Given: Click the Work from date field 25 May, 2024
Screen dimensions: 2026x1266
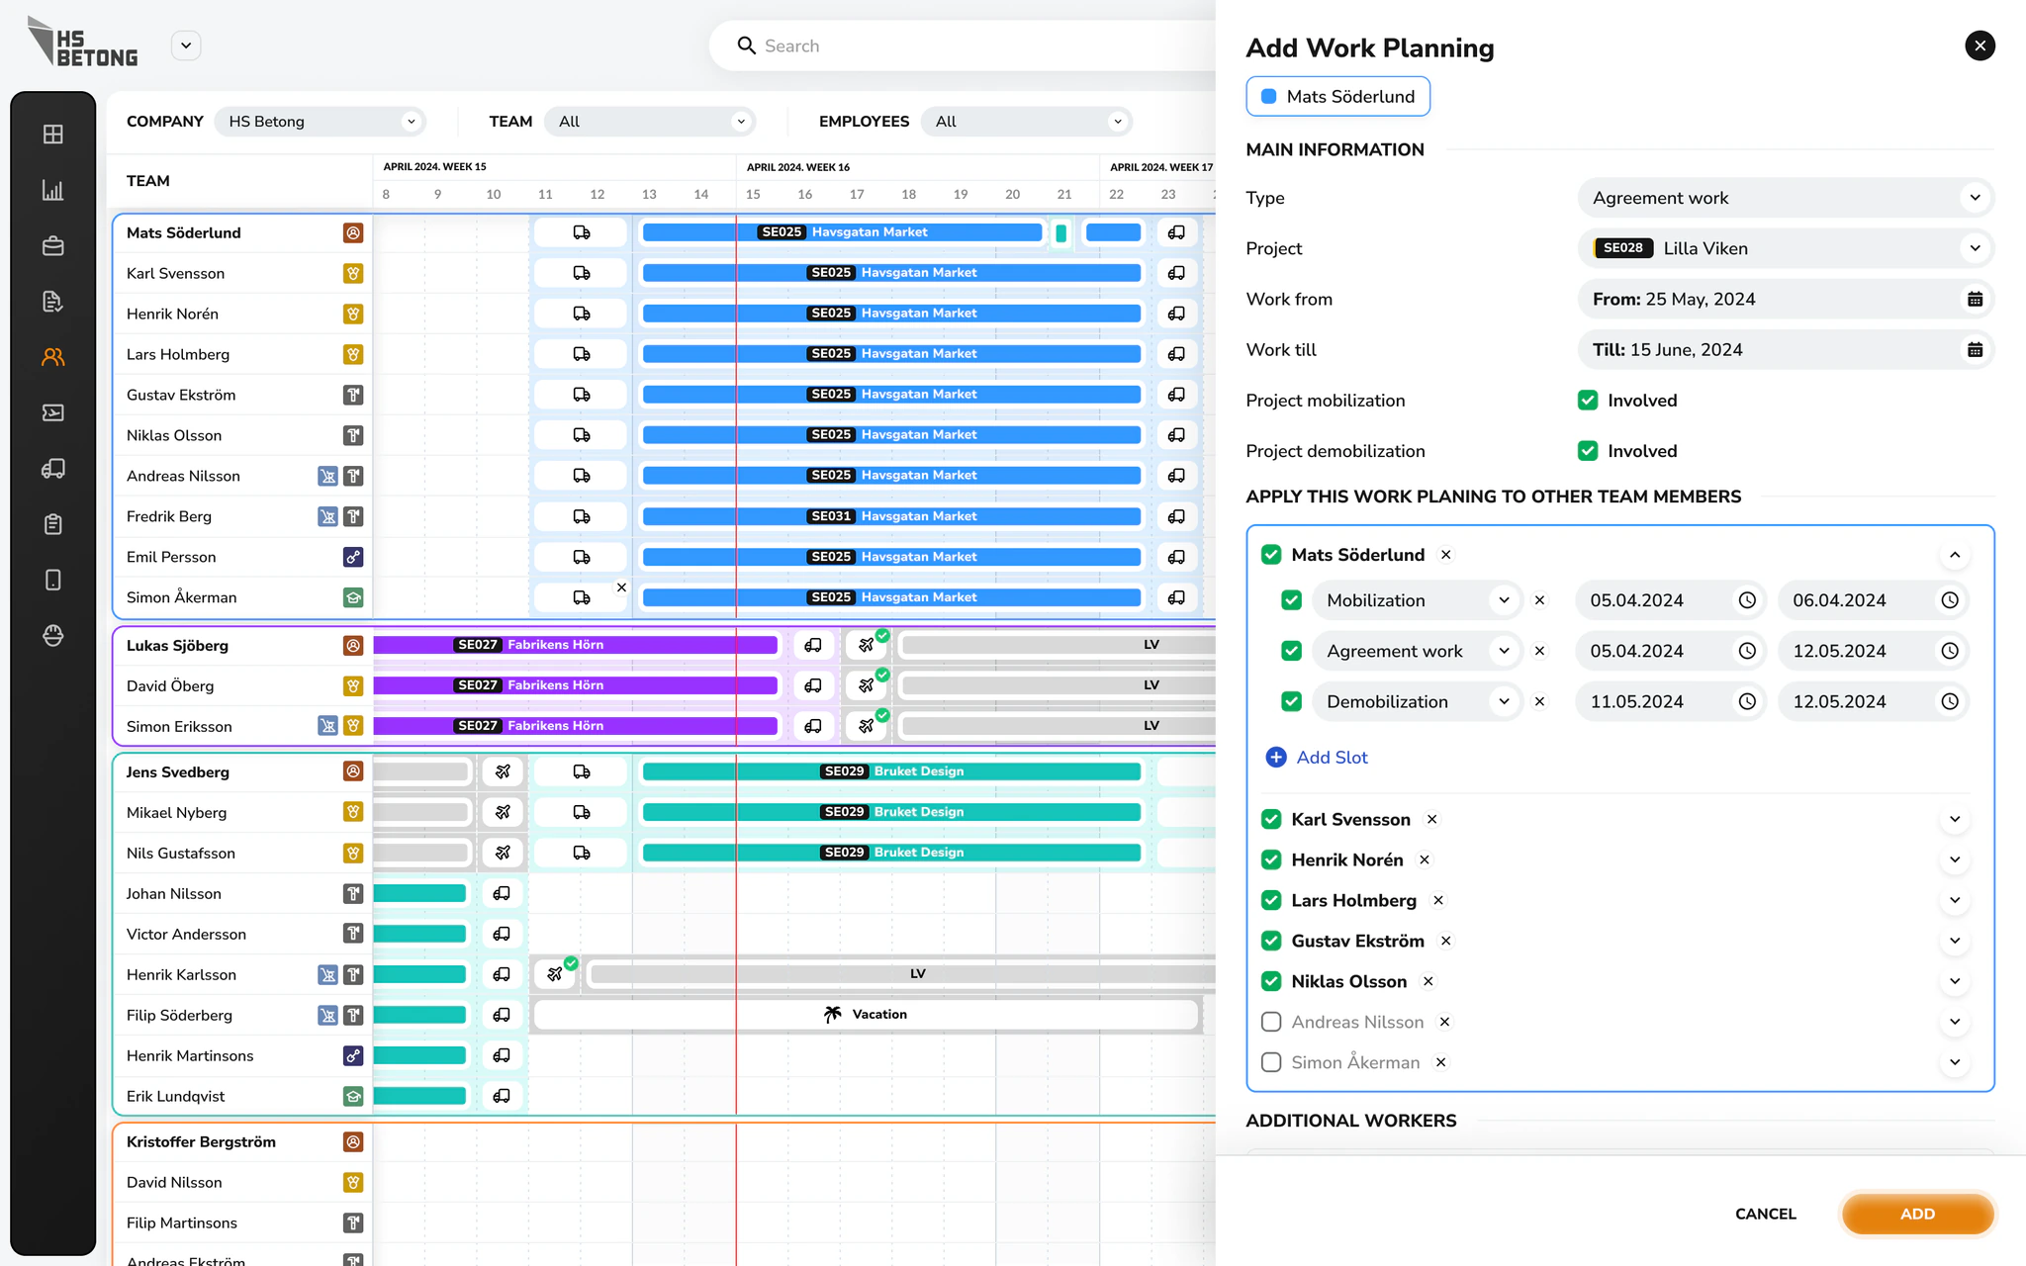Looking at the screenshot, I should pos(1786,299).
